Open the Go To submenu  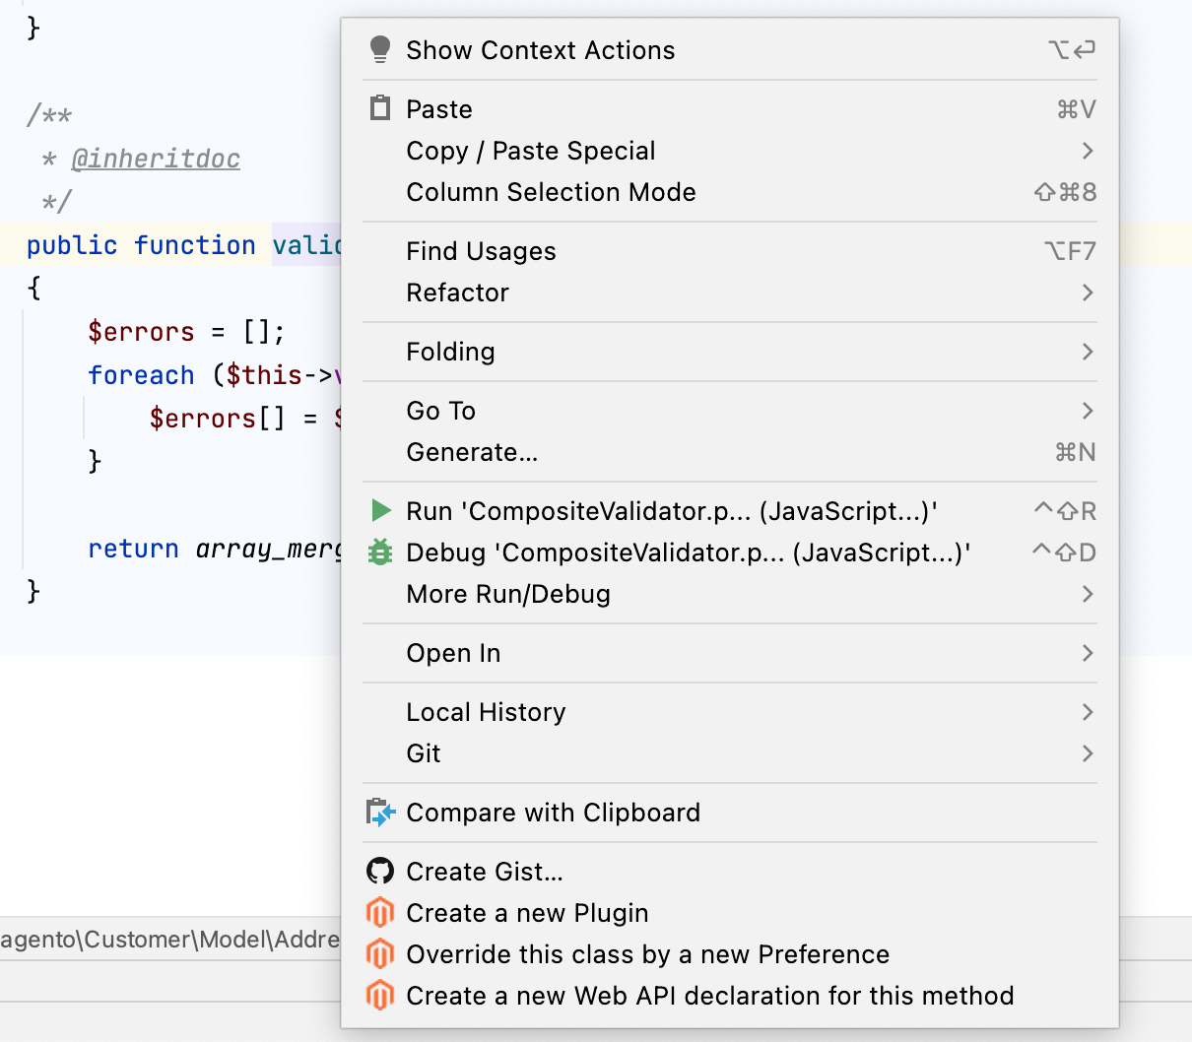pos(440,411)
